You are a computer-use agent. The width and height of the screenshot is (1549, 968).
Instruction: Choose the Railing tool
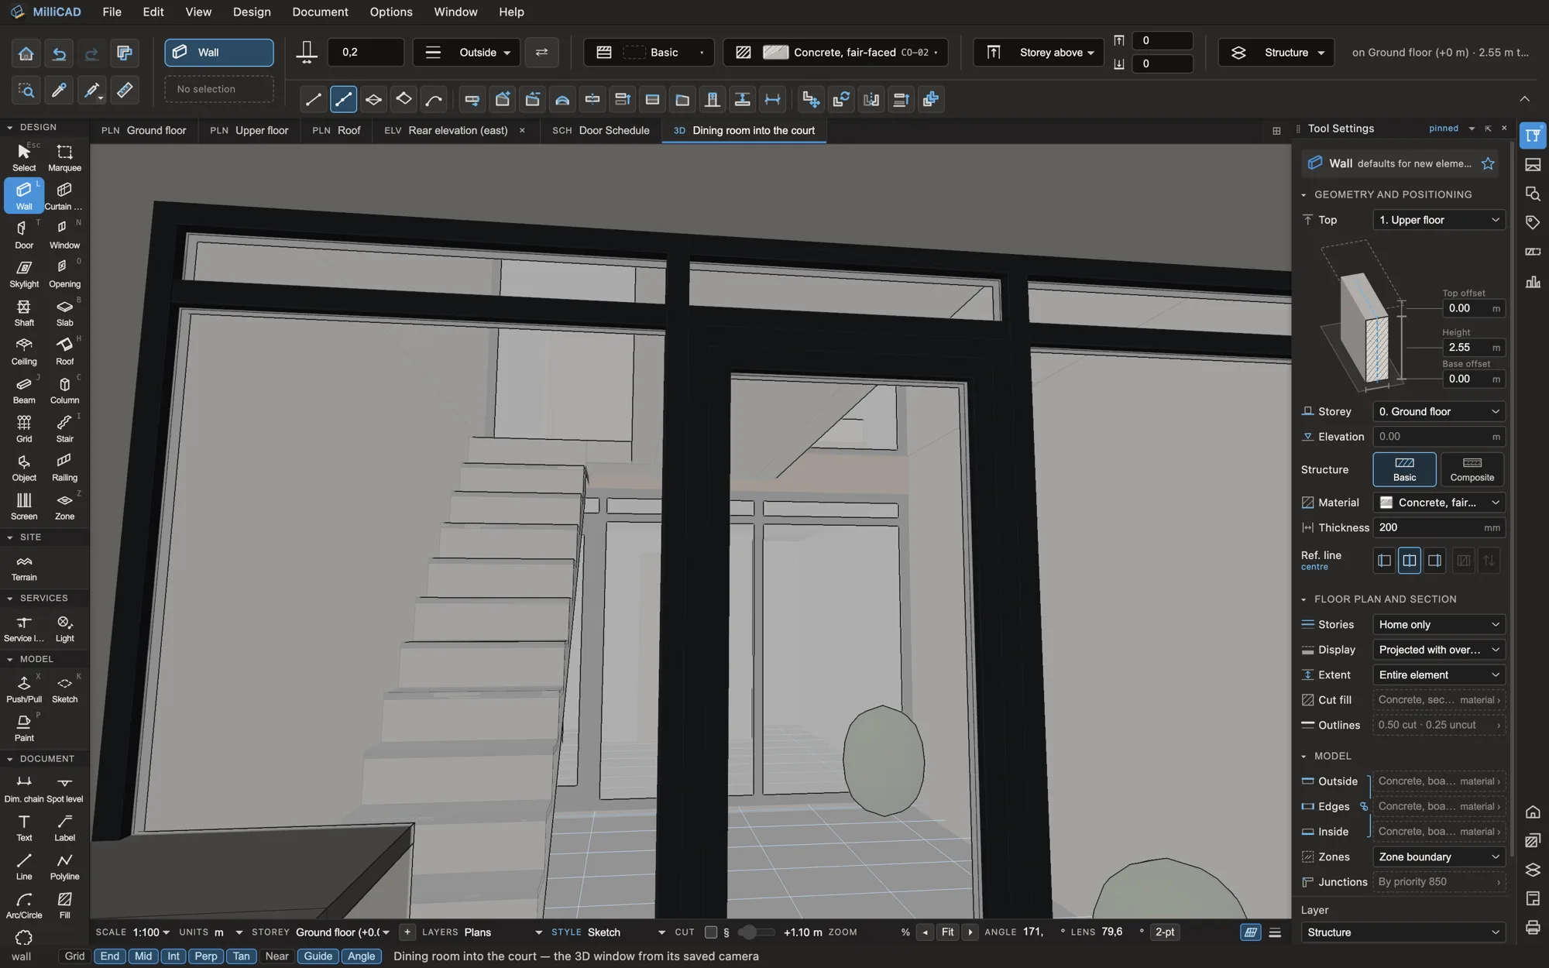pos(64,466)
